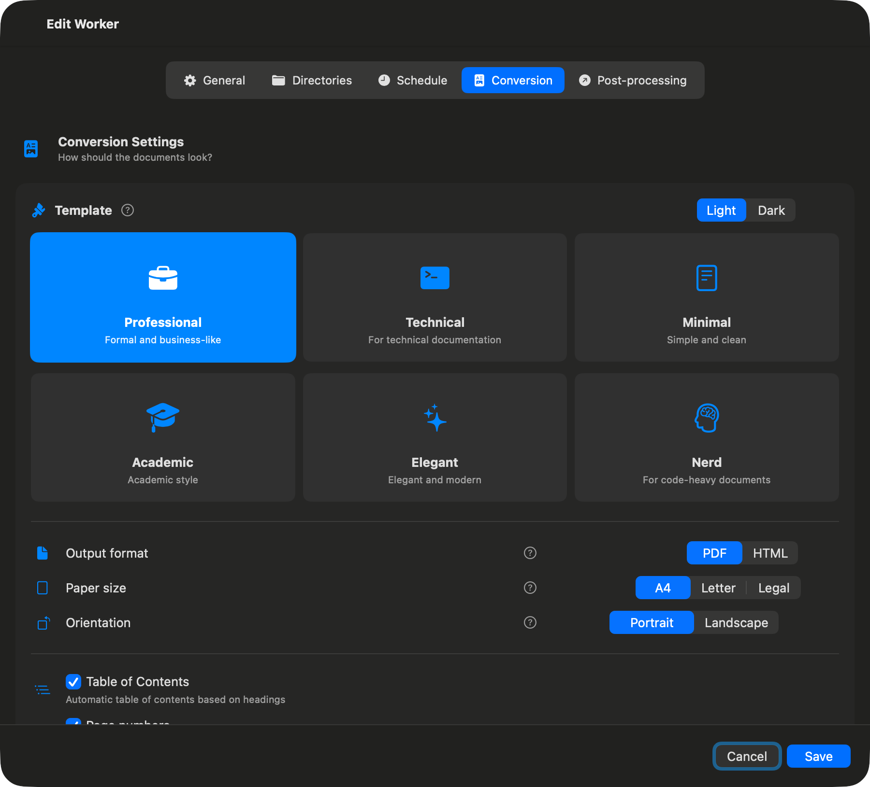Open help for Orientation

(x=530, y=622)
